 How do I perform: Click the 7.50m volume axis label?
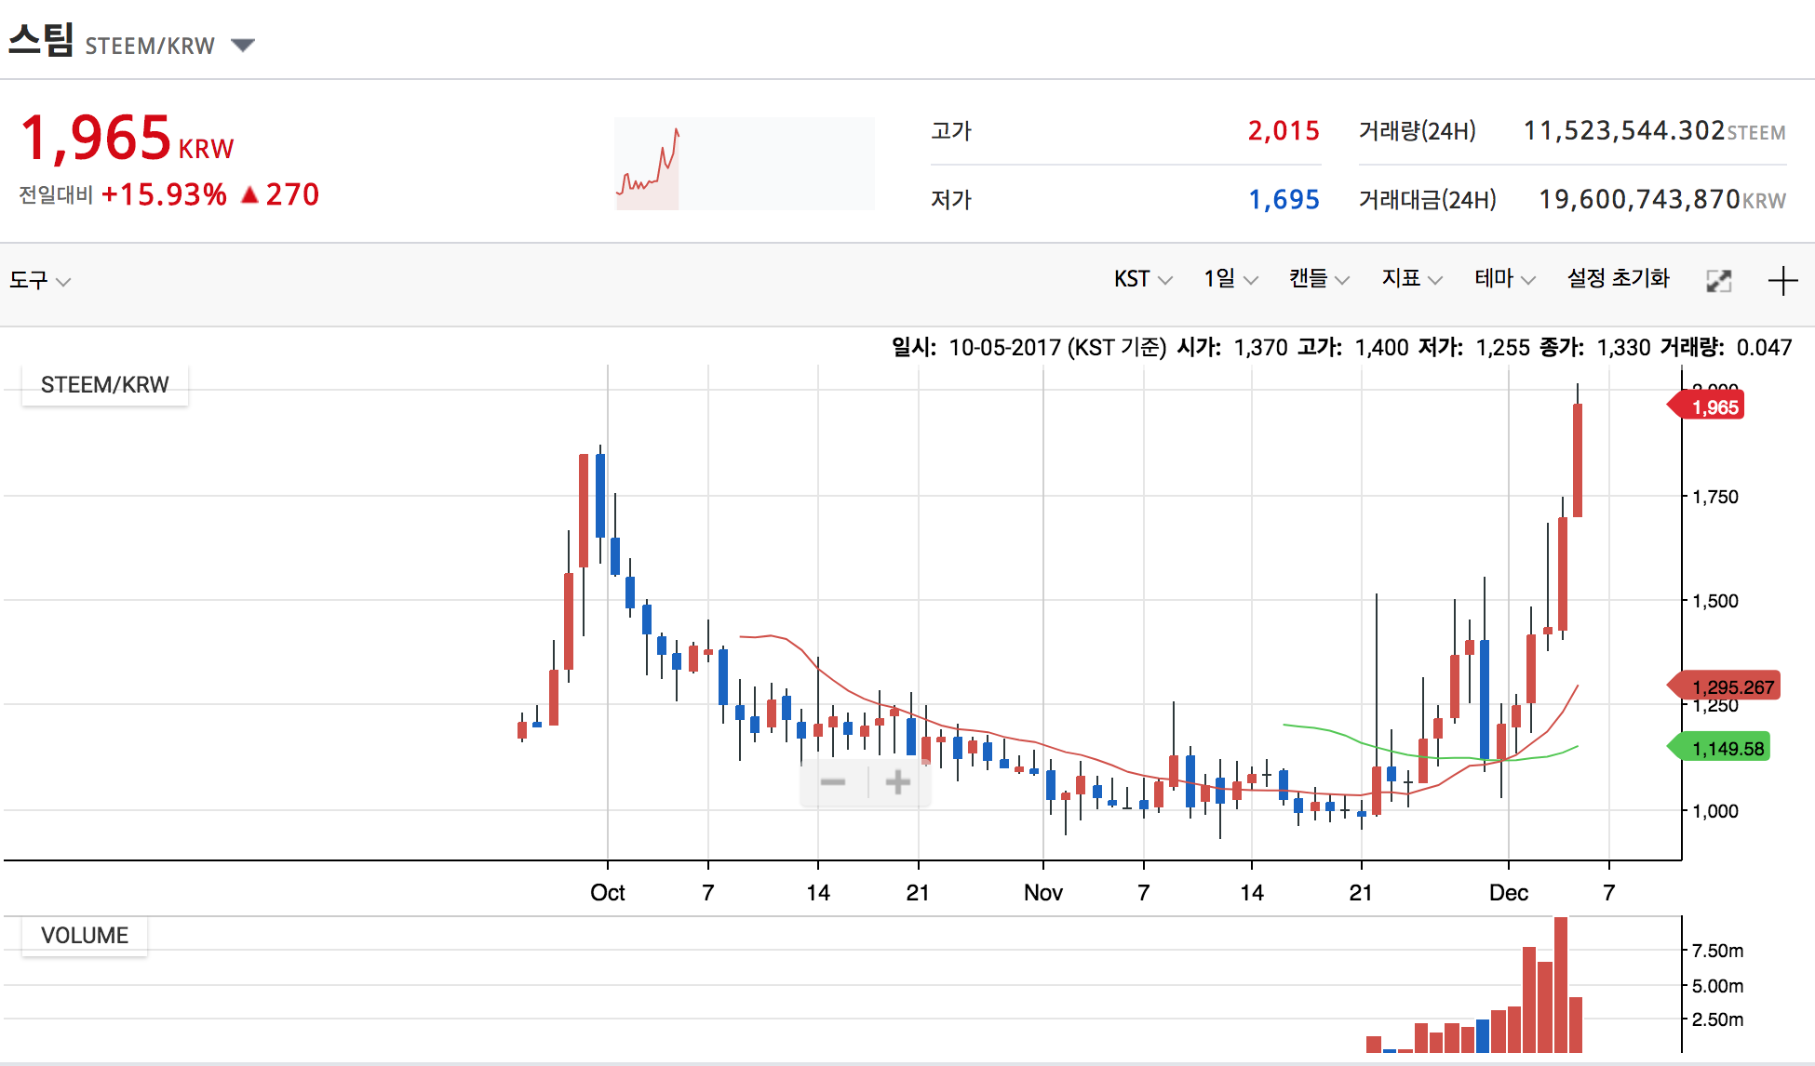pos(1717,951)
